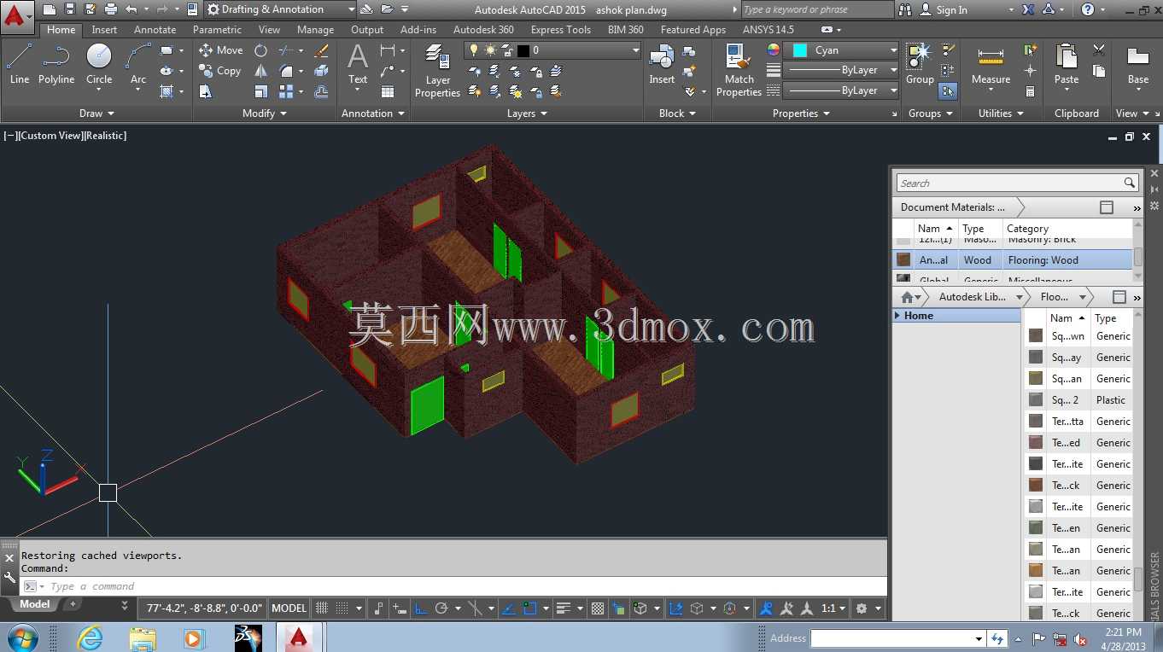
Task: Open the Express Tools tab
Action: 560,30
